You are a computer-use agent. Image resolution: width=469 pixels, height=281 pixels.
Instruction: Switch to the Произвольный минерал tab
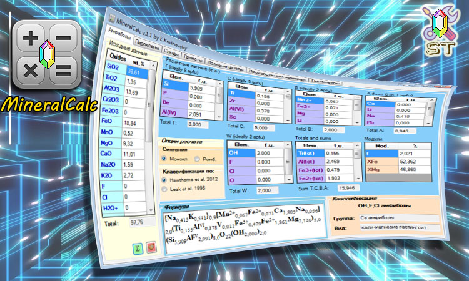277,76
